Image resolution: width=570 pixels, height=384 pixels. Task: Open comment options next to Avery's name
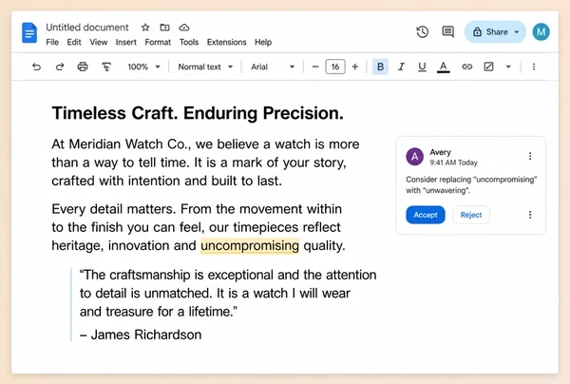(530, 156)
